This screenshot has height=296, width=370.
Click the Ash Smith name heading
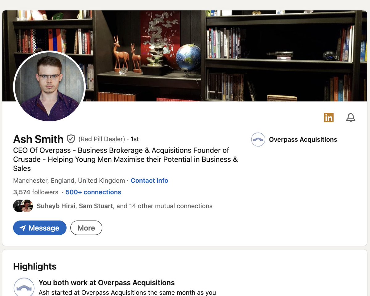tap(38, 139)
